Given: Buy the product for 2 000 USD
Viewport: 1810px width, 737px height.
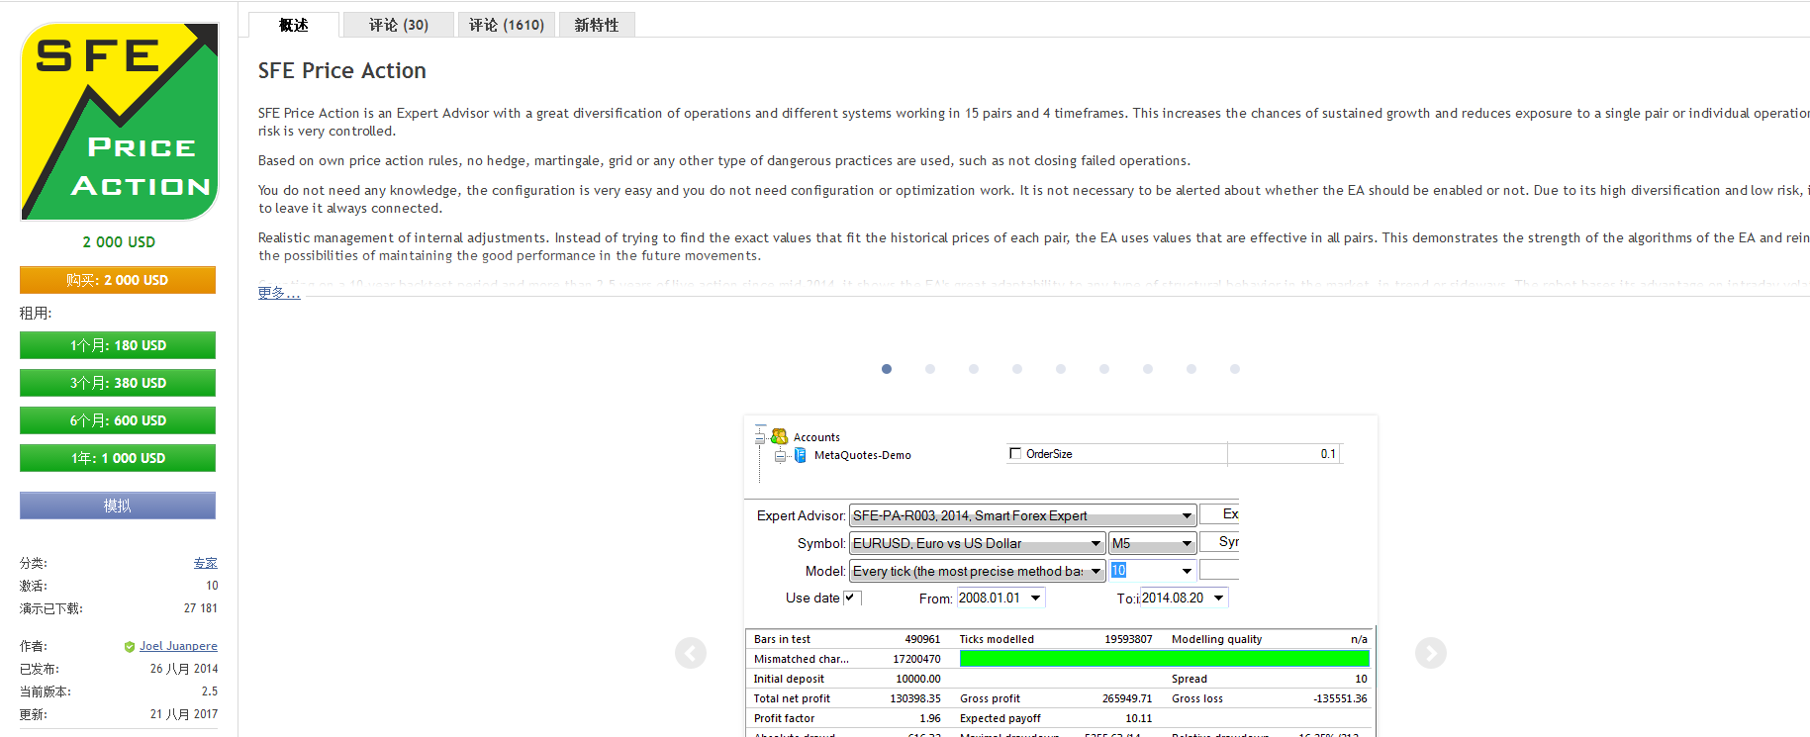Looking at the screenshot, I should pyautogui.click(x=118, y=280).
